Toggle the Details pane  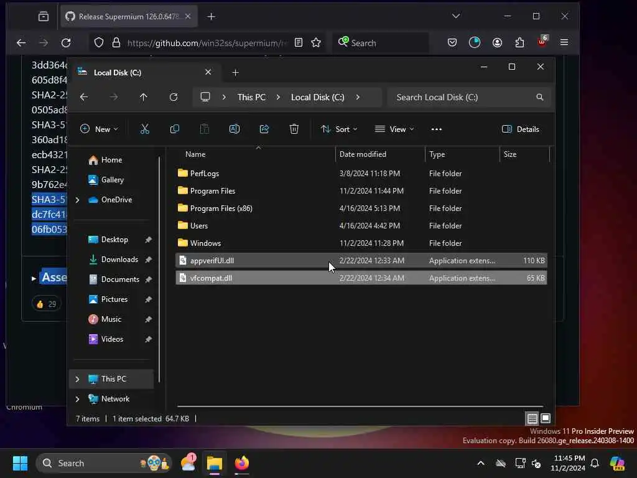521,129
